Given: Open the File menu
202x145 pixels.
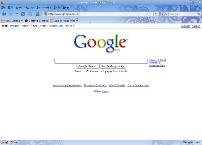Looking at the screenshot, I should [3, 7].
